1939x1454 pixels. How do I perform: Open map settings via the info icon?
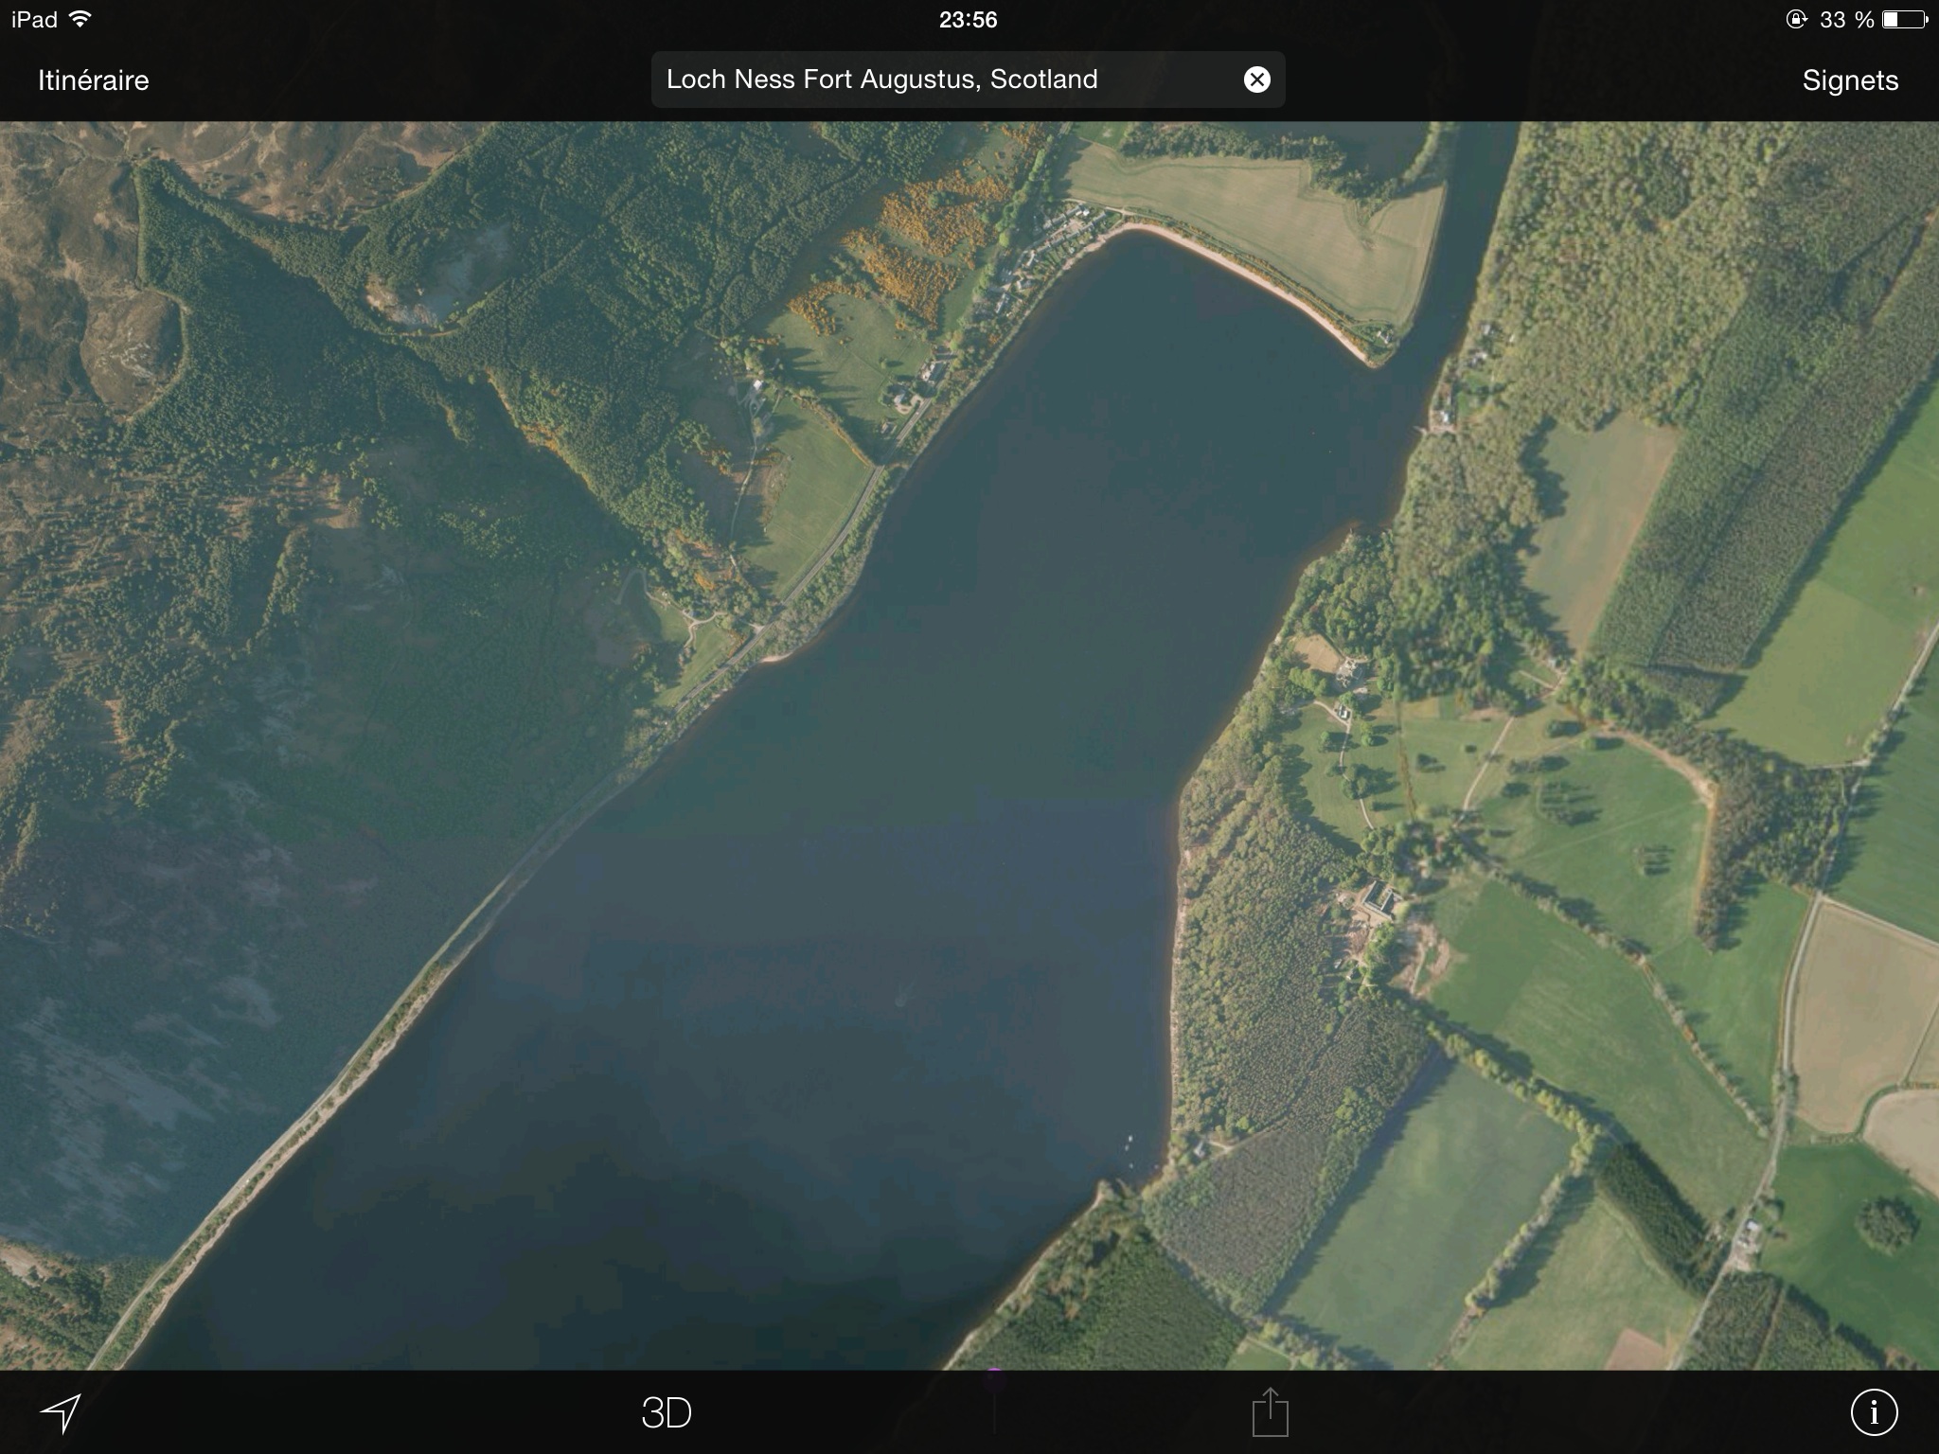pos(1873,1413)
